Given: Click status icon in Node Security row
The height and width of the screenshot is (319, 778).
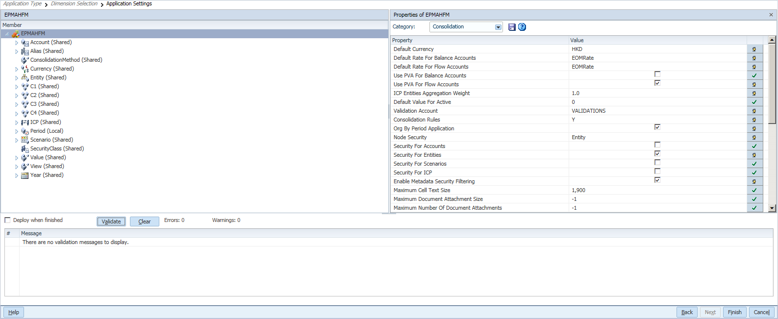Looking at the screenshot, I should [x=754, y=137].
